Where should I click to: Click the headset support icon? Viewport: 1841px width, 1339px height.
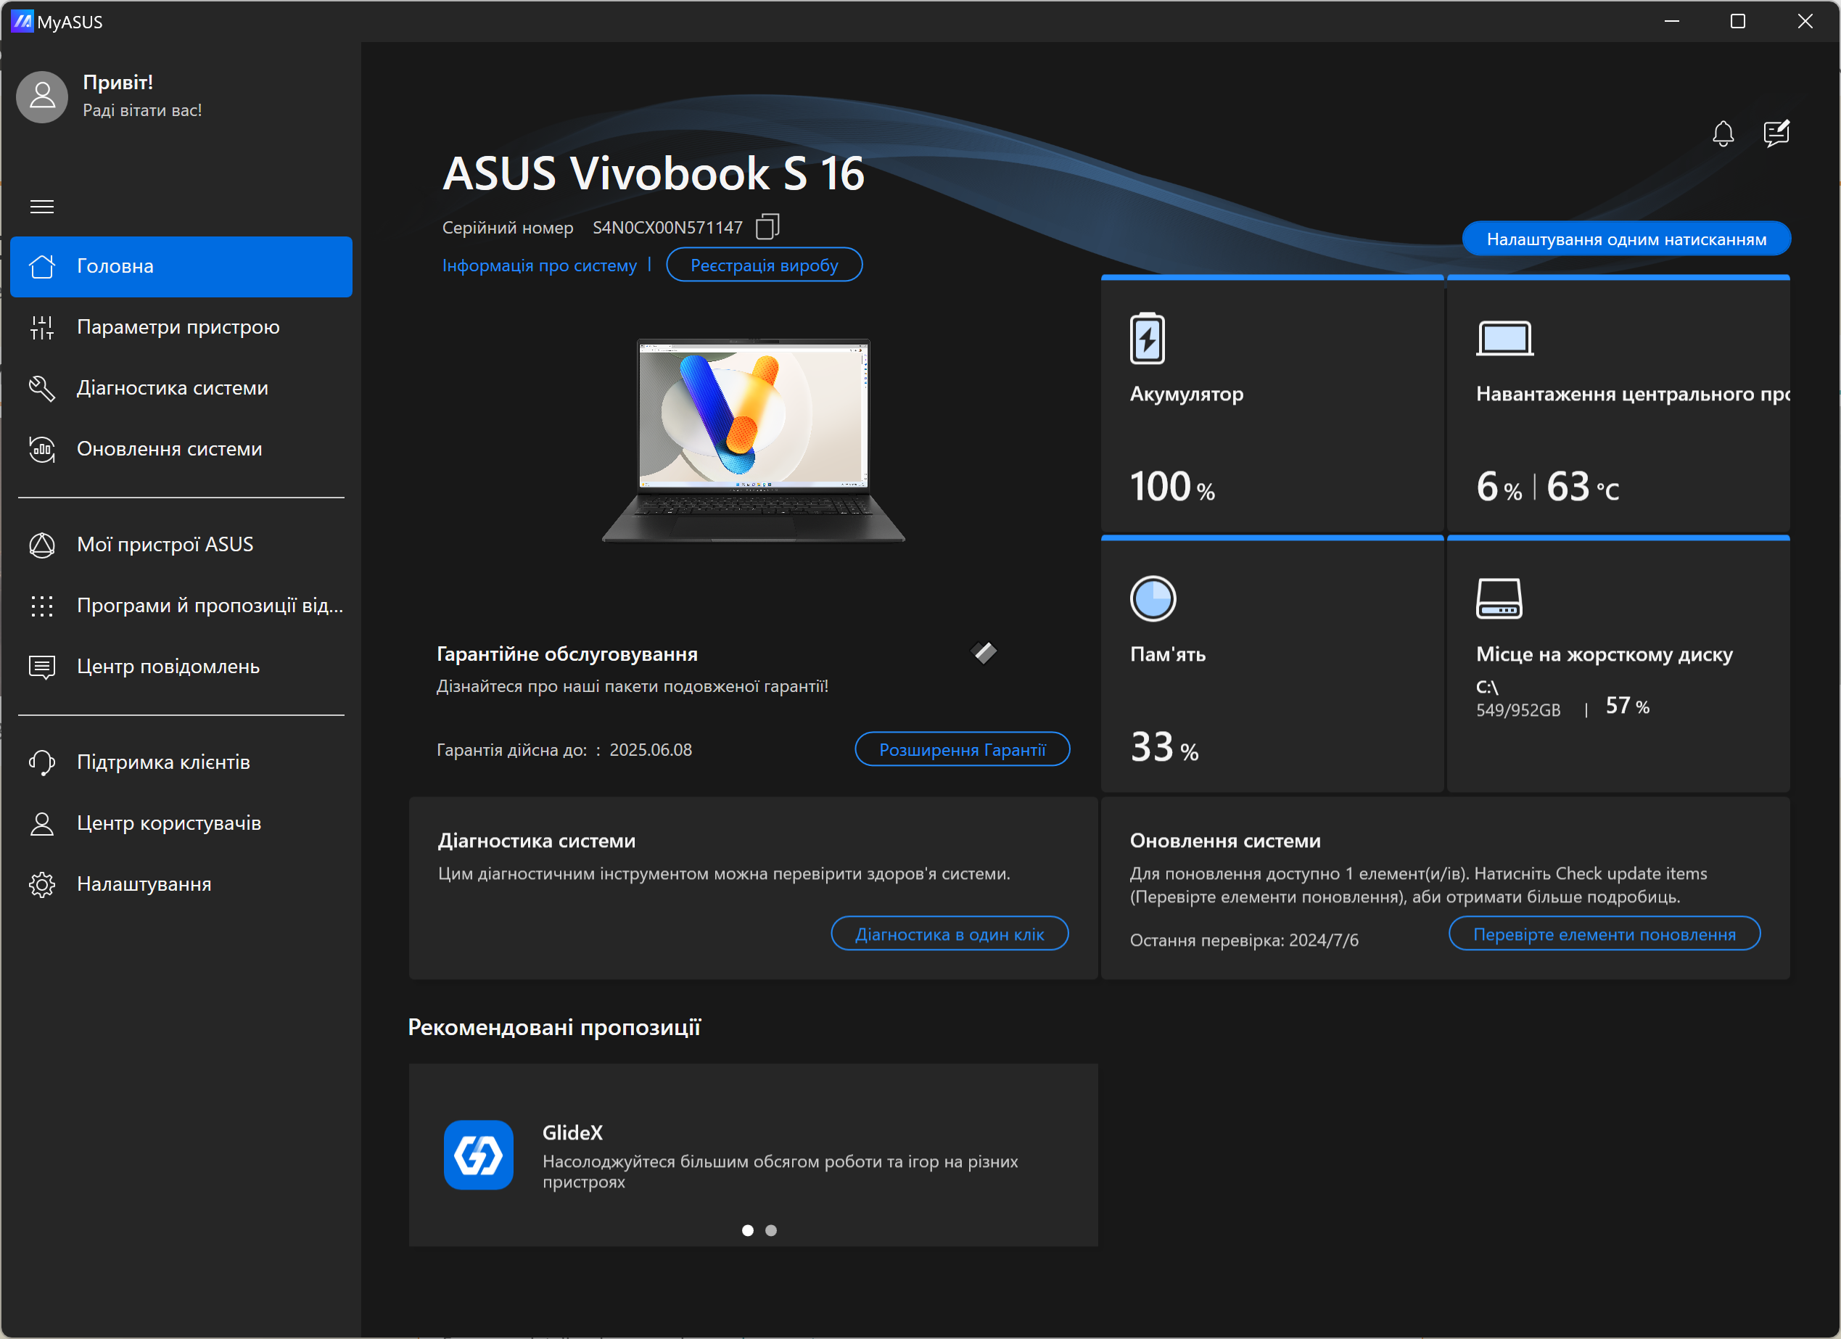[42, 762]
